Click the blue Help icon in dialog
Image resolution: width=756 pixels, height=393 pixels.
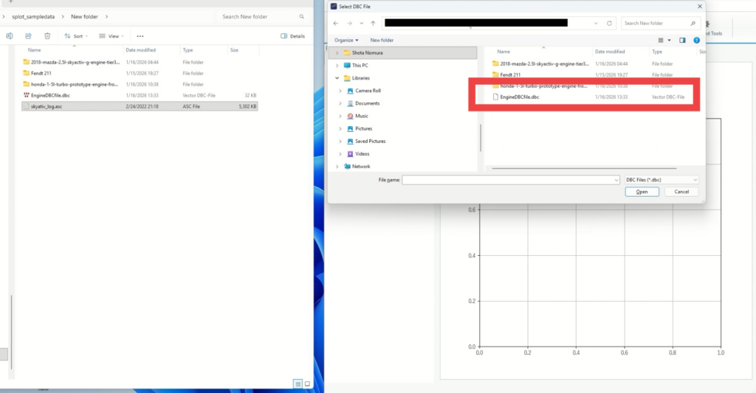click(x=697, y=40)
